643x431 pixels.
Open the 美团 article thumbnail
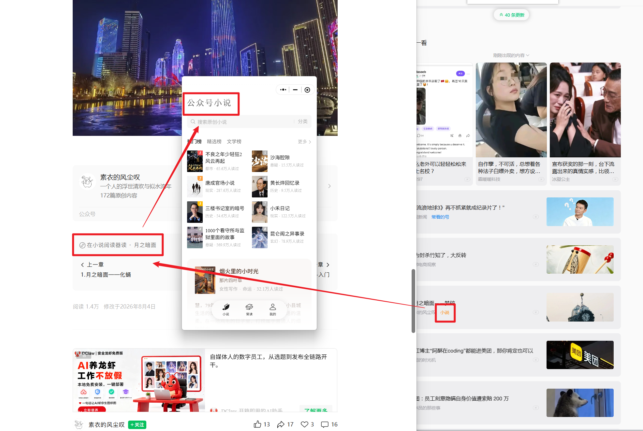tap(580, 355)
